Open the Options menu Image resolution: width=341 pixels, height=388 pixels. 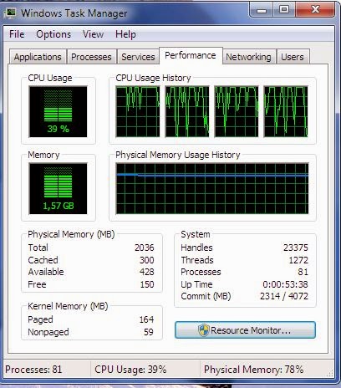coord(53,34)
